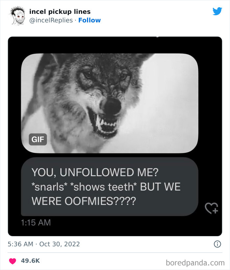Click the 1:15 AM message timestamp
The height and width of the screenshot is (270, 230).
36,223
